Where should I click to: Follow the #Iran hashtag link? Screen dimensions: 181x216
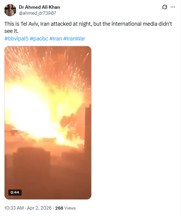coord(56,39)
